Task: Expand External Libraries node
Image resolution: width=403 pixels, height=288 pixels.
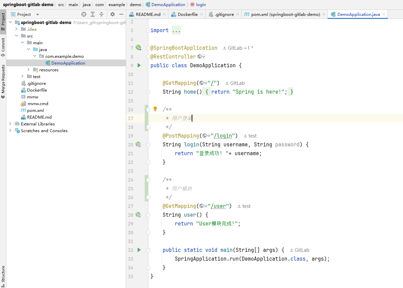Action: point(10,124)
